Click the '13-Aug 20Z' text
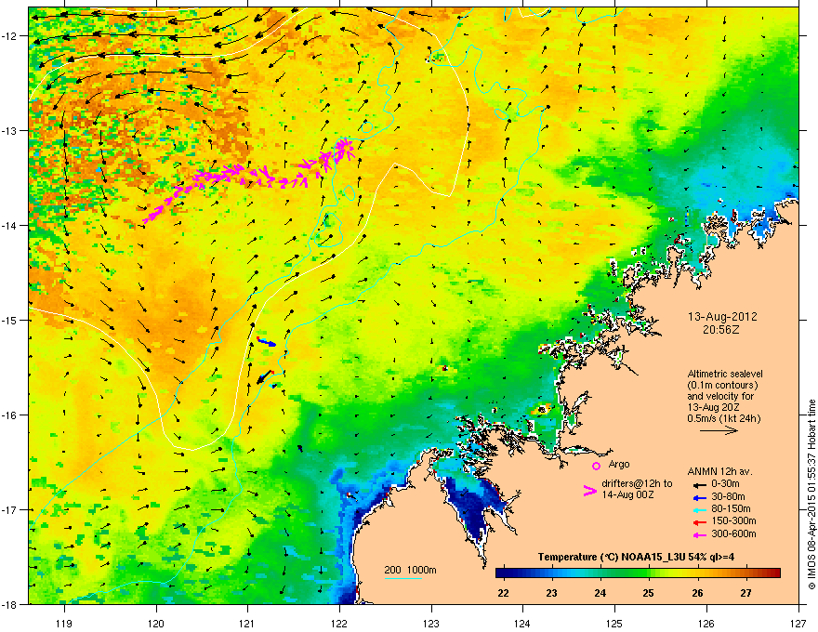Viewport: 818px width, 632px height. pos(714,407)
